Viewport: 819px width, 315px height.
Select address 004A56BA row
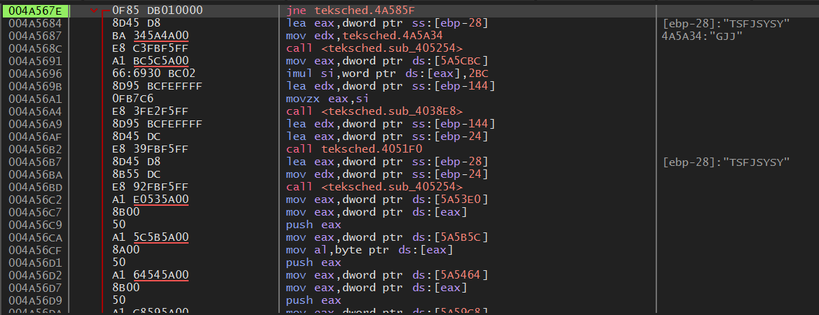tap(35, 174)
